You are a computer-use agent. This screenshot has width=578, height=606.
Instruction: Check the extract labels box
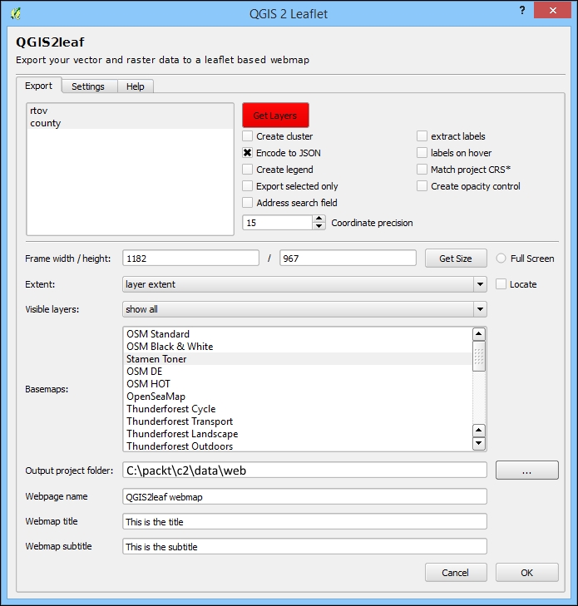point(422,136)
